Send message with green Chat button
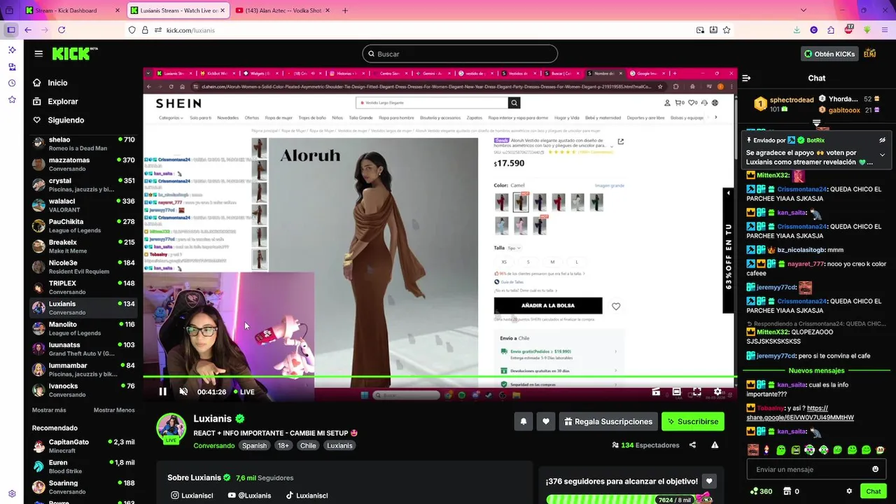This screenshot has width=896, height=504. 873,491
